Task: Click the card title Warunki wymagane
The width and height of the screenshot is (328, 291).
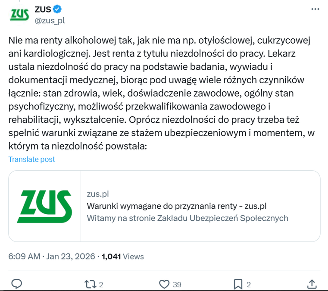Action: click(x=177, y=206)
